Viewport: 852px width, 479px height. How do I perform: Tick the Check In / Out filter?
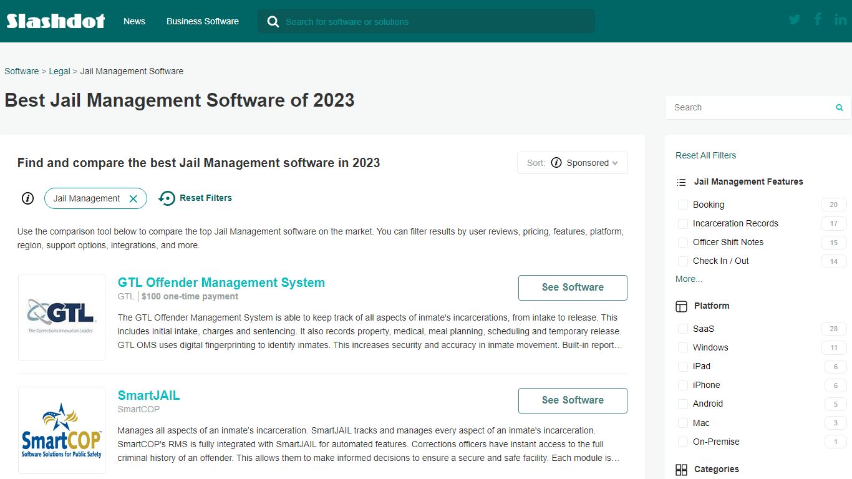[x=683, y=261]
